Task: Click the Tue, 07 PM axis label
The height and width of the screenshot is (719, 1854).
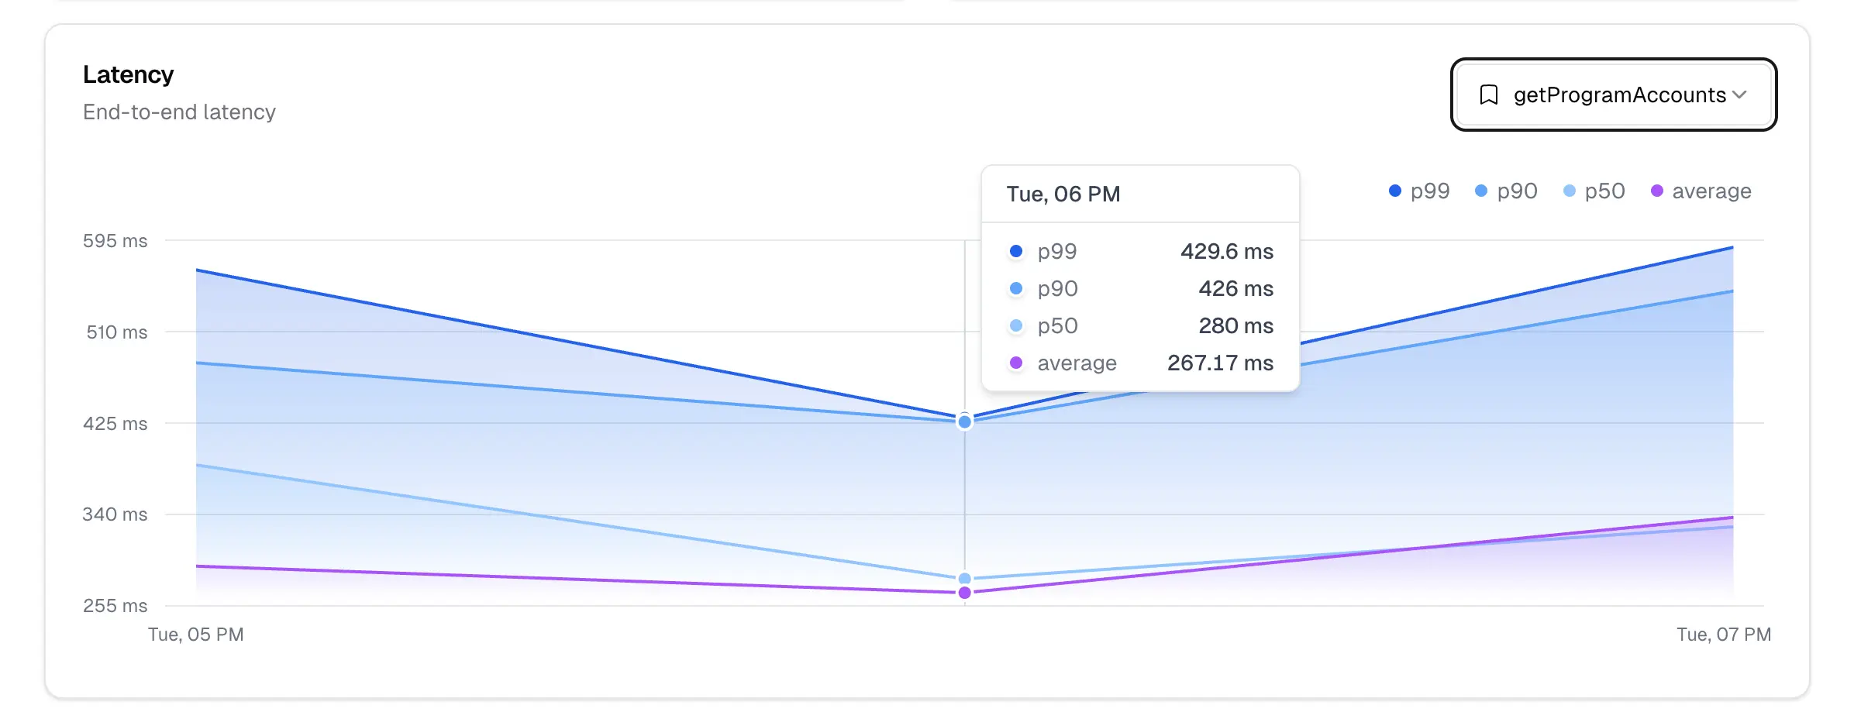Action: pos(1723,635)
